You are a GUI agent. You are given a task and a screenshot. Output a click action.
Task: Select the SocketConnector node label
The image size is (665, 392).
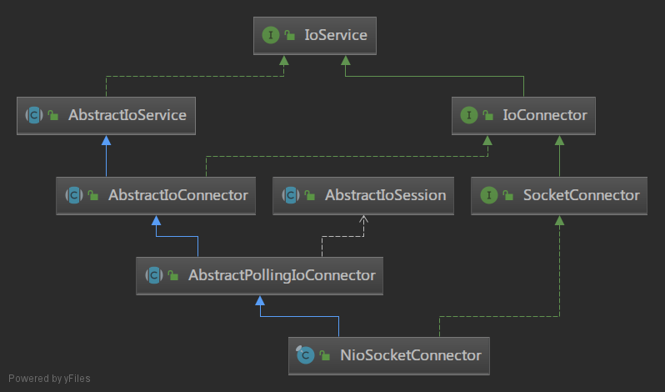coord(581,195)
